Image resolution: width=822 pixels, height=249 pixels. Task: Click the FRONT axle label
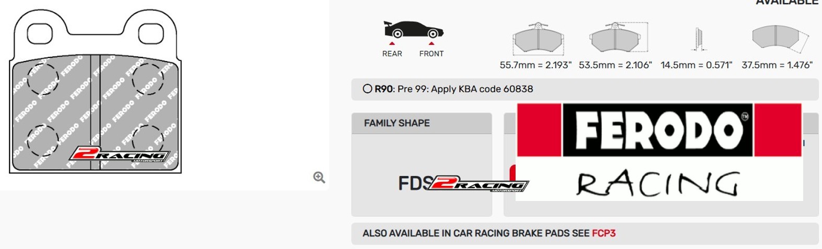pos(431,54)
